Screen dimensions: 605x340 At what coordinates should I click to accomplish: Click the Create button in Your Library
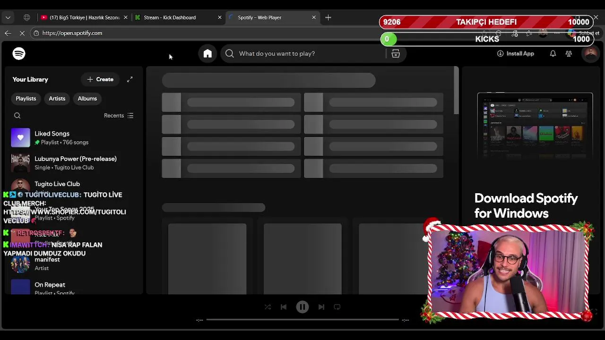coord(100,79)
